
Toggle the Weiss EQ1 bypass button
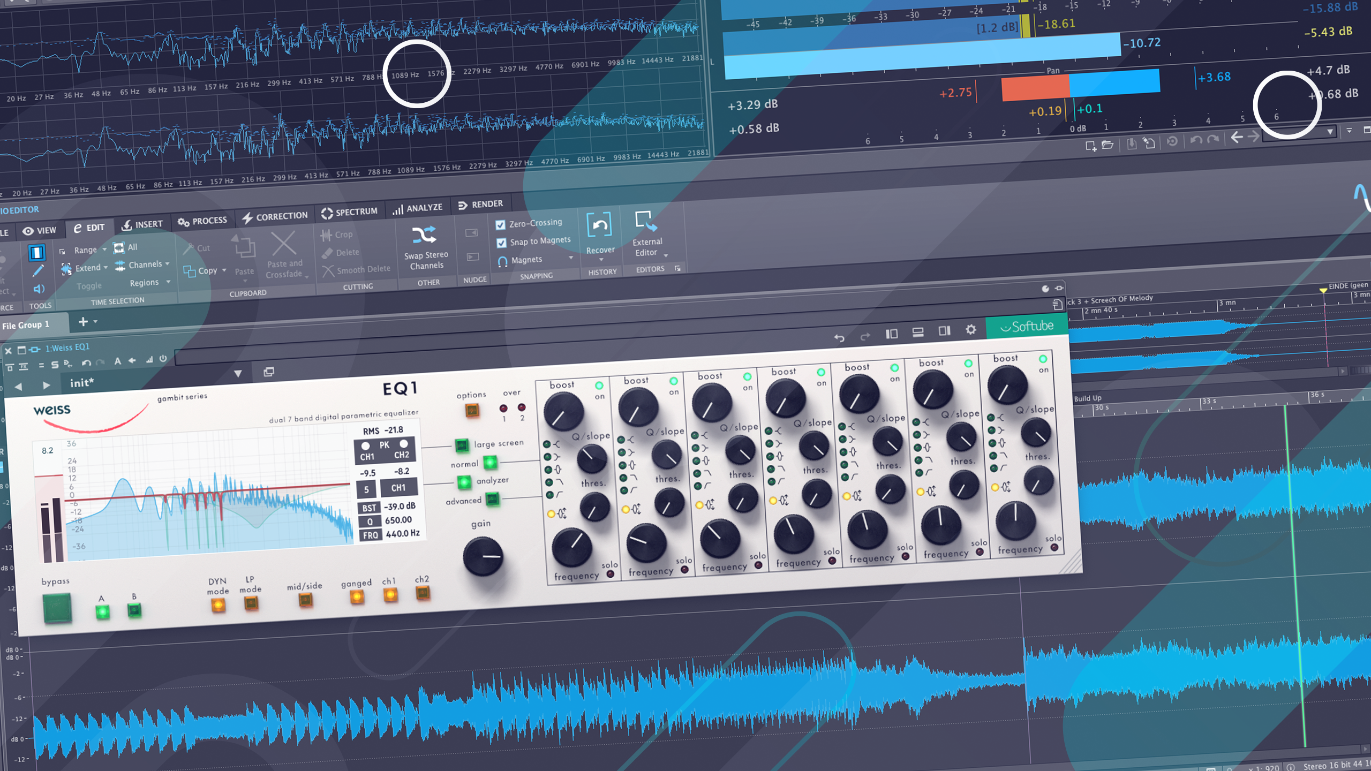point(57,608)
